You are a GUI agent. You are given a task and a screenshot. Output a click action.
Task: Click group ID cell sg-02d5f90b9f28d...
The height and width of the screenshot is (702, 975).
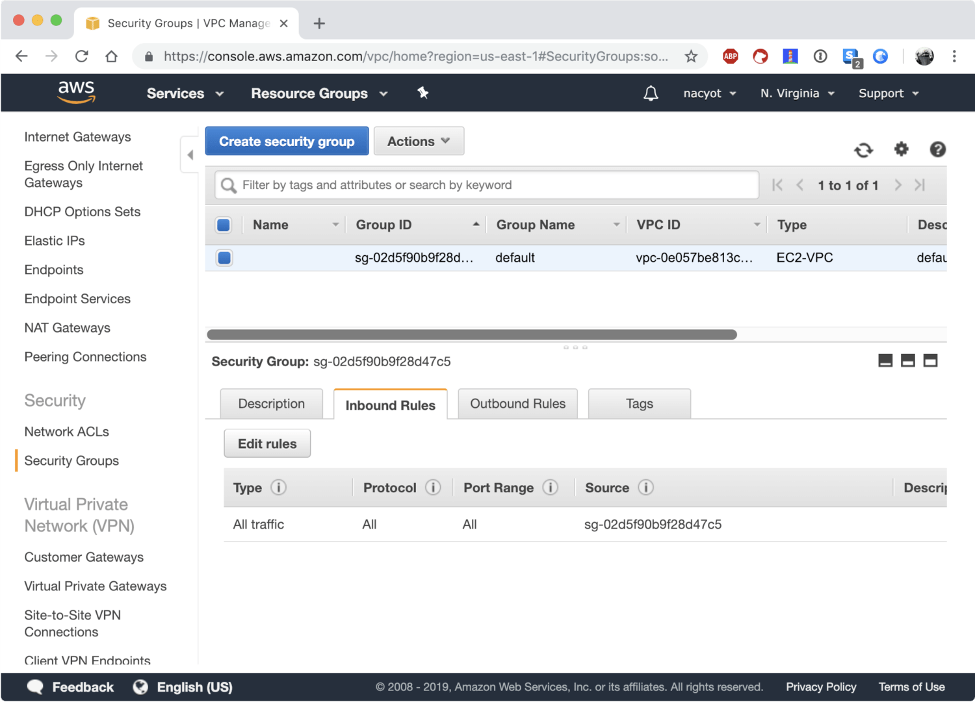pyautogui.click(x=414, y=258)
